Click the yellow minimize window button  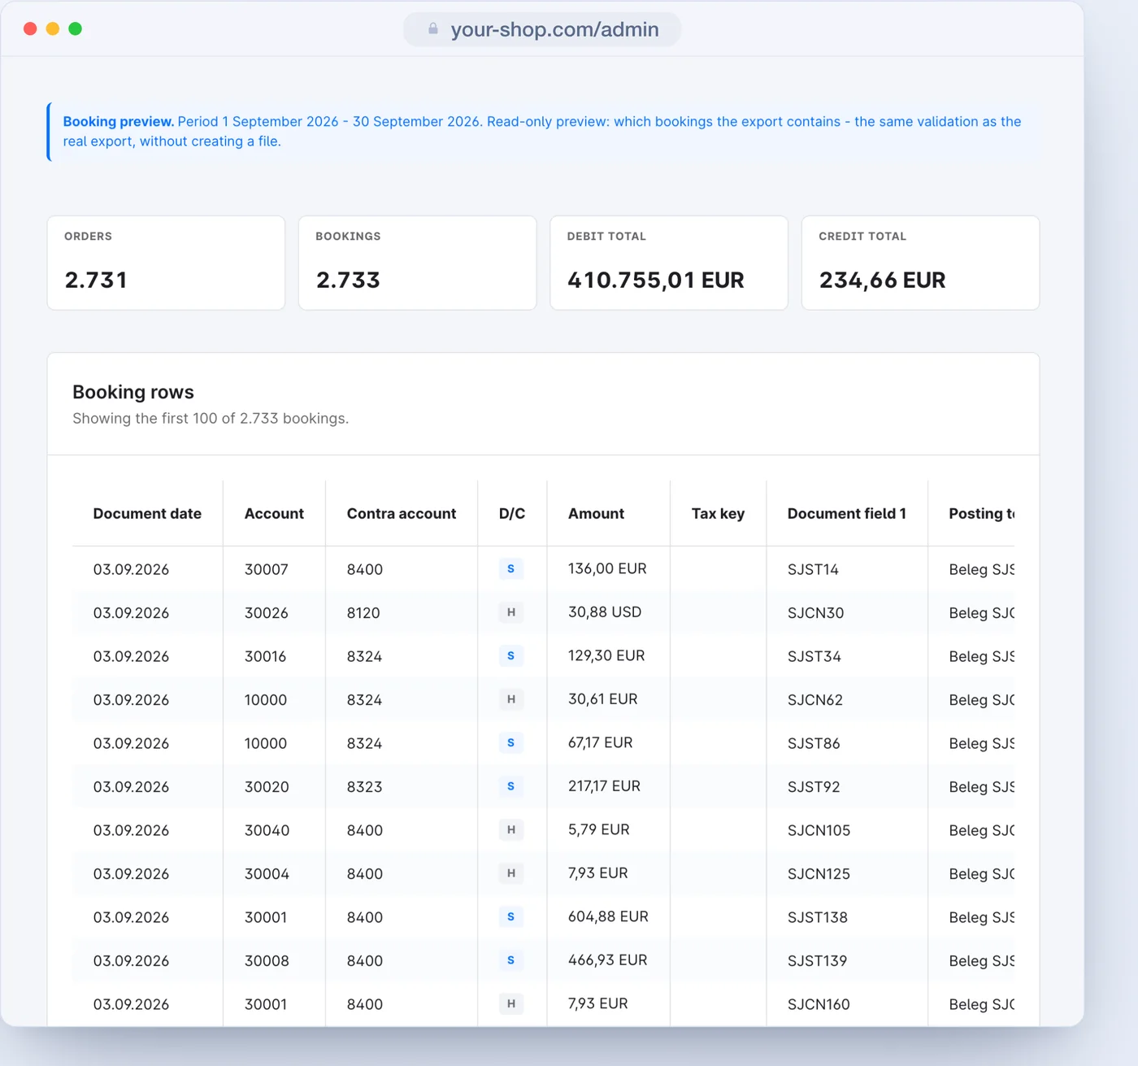(53, 29)
